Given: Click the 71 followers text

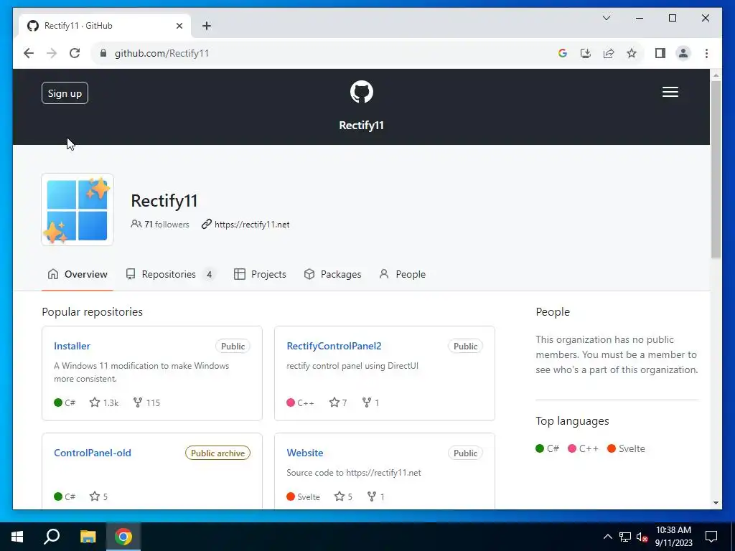Looking at the screenshot, I should pos(167,225).
